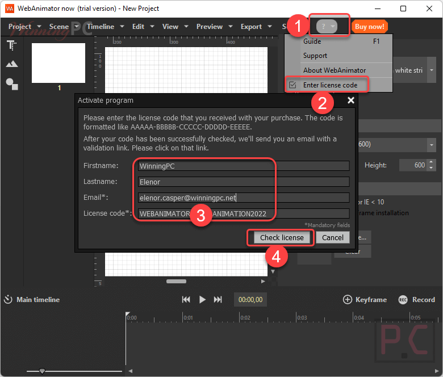Close the Activate program dialog
This screenshot has width=443, height=377.
coord(350,100)
